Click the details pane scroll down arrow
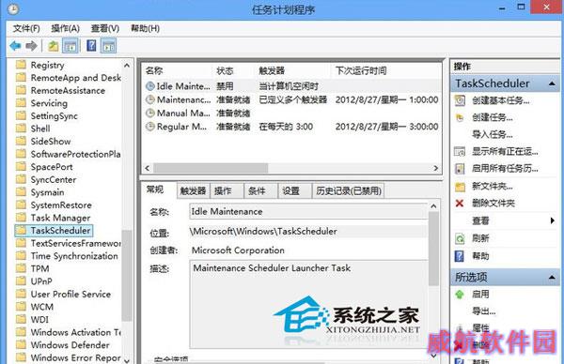The height and width of the screenshot is (364, 564). click(x=433, y=356)
